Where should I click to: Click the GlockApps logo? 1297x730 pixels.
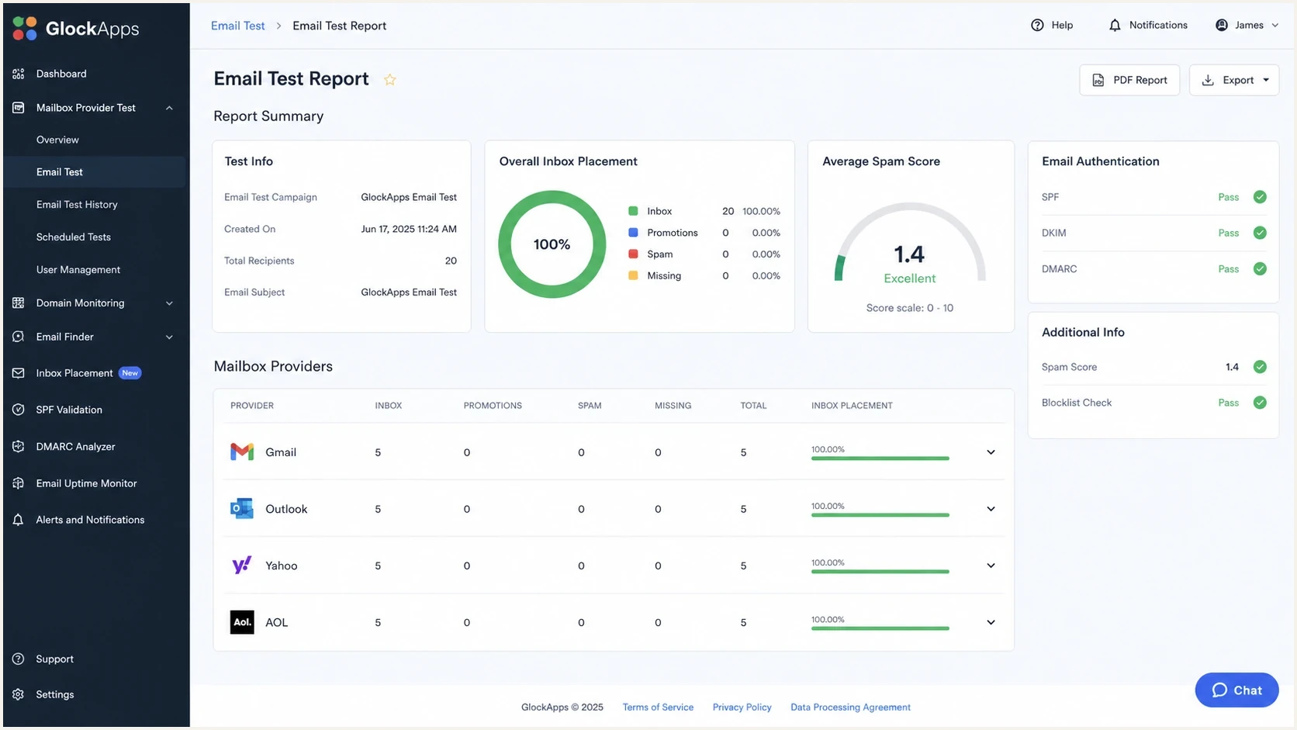click(76, 29)
